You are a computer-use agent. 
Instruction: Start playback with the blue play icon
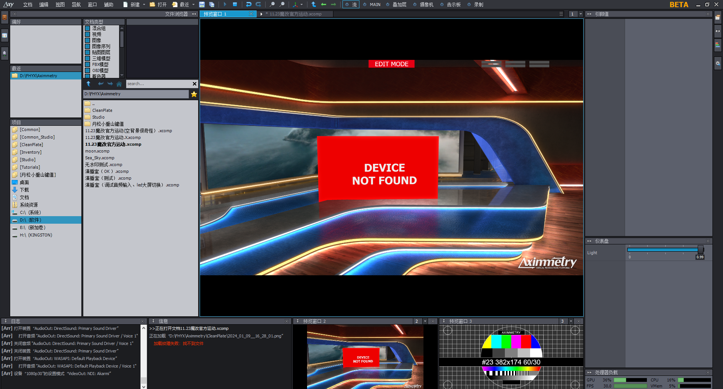[225, 5]
